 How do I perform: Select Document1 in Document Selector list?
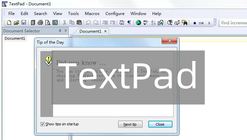(15, 38)
